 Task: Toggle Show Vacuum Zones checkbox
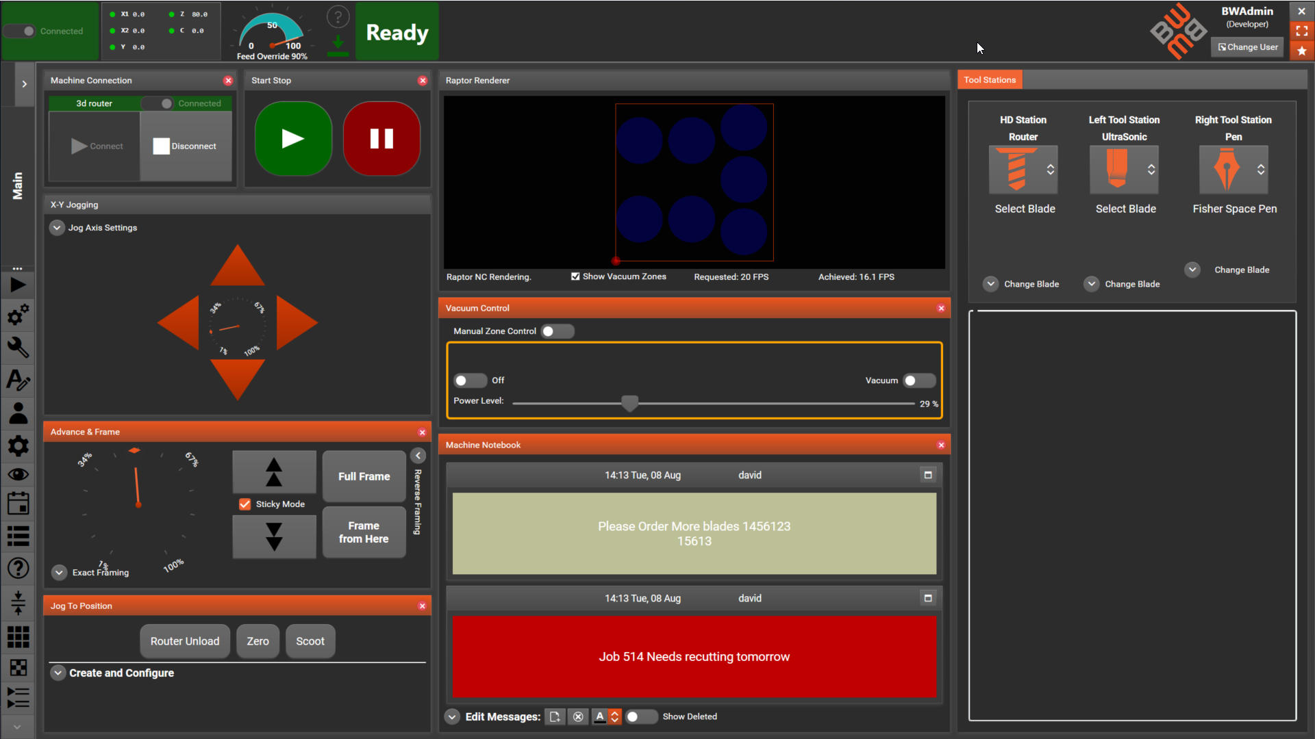click(575, 276)
